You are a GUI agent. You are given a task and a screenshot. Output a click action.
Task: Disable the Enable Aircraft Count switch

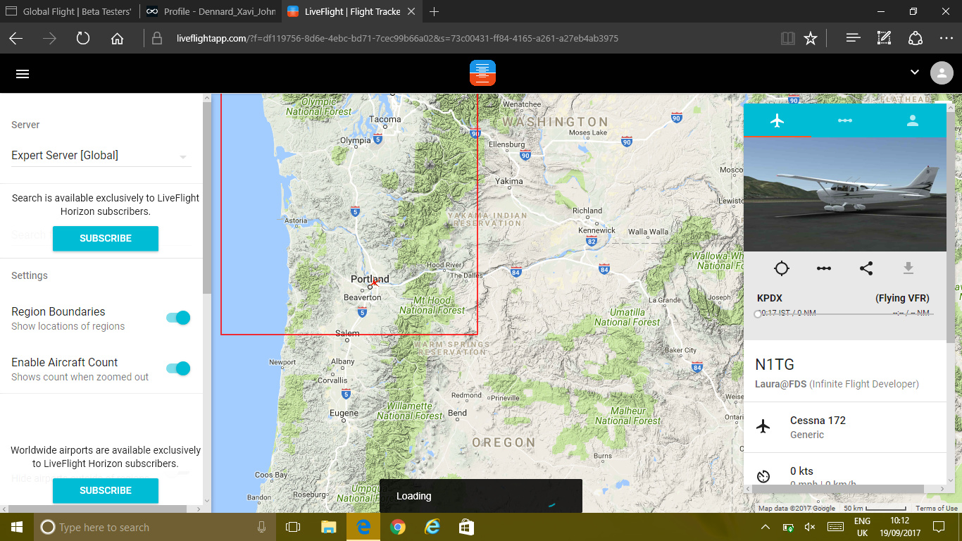coord(178,368)
